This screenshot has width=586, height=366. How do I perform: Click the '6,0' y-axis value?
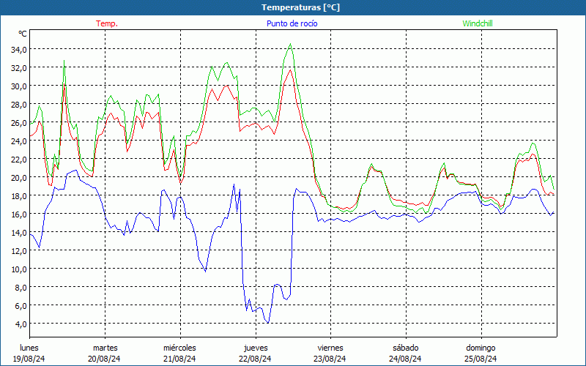click(21, 306)
